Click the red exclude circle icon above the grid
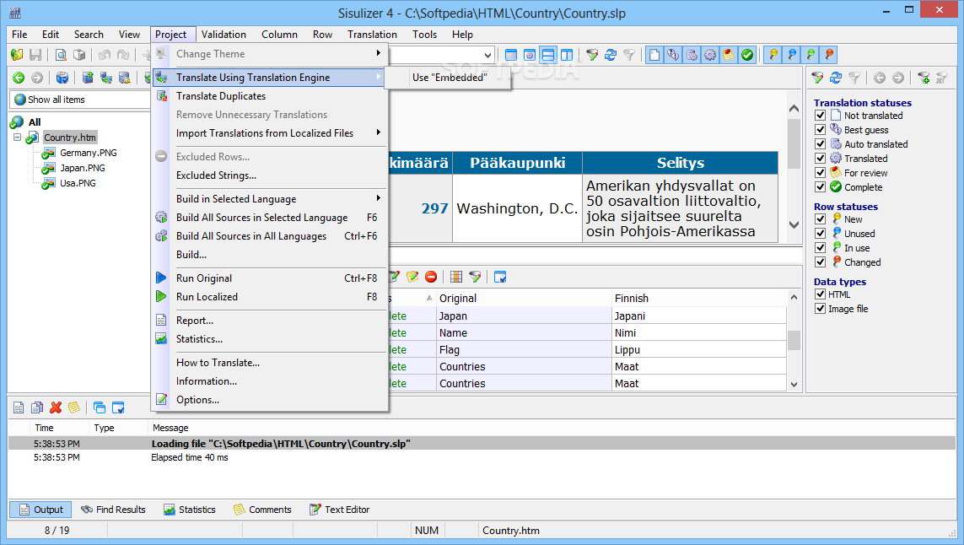 click(431, 277)
